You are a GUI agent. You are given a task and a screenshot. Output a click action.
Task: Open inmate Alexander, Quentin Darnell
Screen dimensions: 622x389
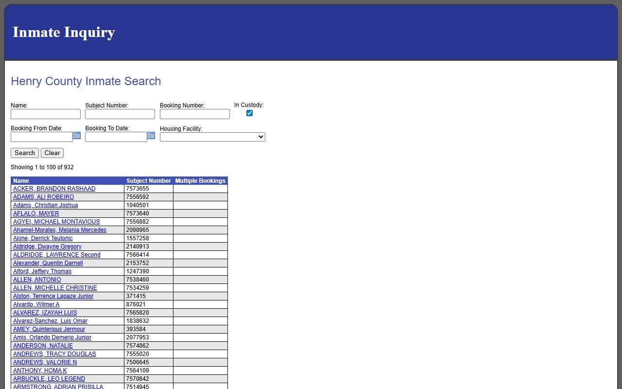pos(48,263)
